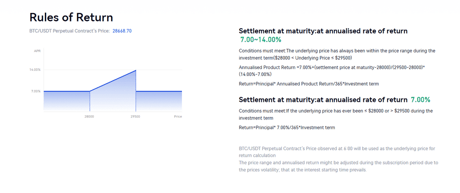Viewport: 460px width, 193px height.
Task: Click the APR axis label on chart
Action: 37,51
